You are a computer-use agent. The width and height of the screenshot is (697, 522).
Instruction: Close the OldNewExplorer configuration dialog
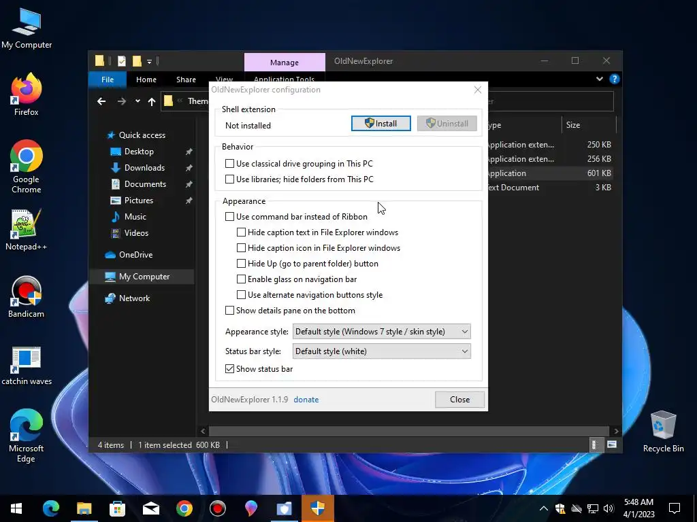(x=459, y=400)
